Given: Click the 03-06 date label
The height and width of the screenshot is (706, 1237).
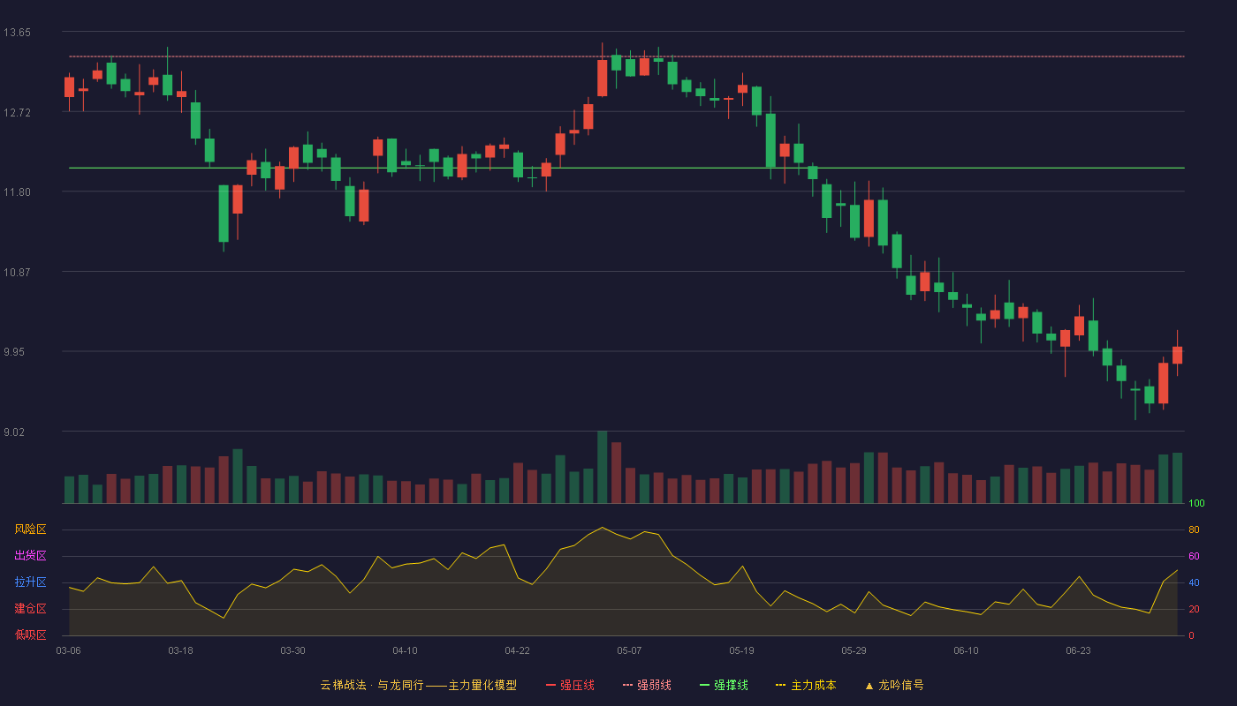Looking at the screenshot, I should pyautogui.click(x=68, y=650).
